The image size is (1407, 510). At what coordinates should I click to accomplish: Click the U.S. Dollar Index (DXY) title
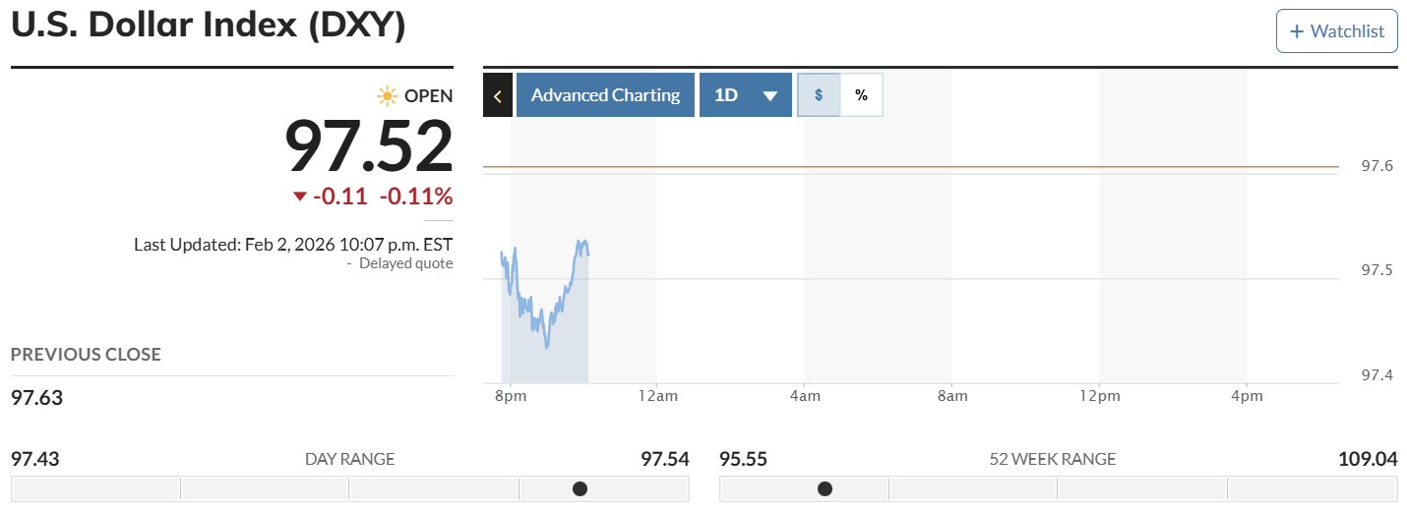coord(209,27)
